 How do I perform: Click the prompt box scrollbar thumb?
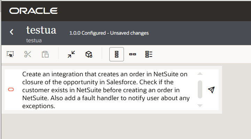tap(200, 89)
